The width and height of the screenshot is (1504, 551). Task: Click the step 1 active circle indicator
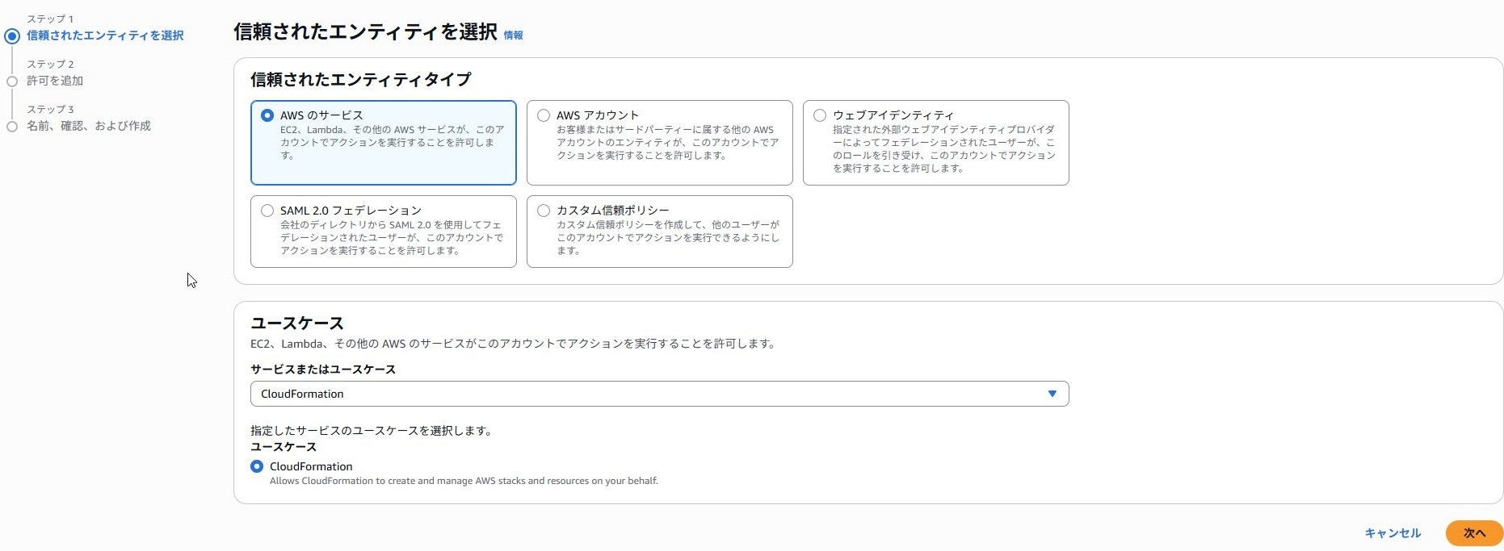click(12, 36)
